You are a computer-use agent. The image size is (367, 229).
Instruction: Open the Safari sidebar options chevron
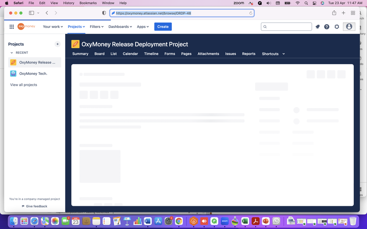click(x=38, y=13)
